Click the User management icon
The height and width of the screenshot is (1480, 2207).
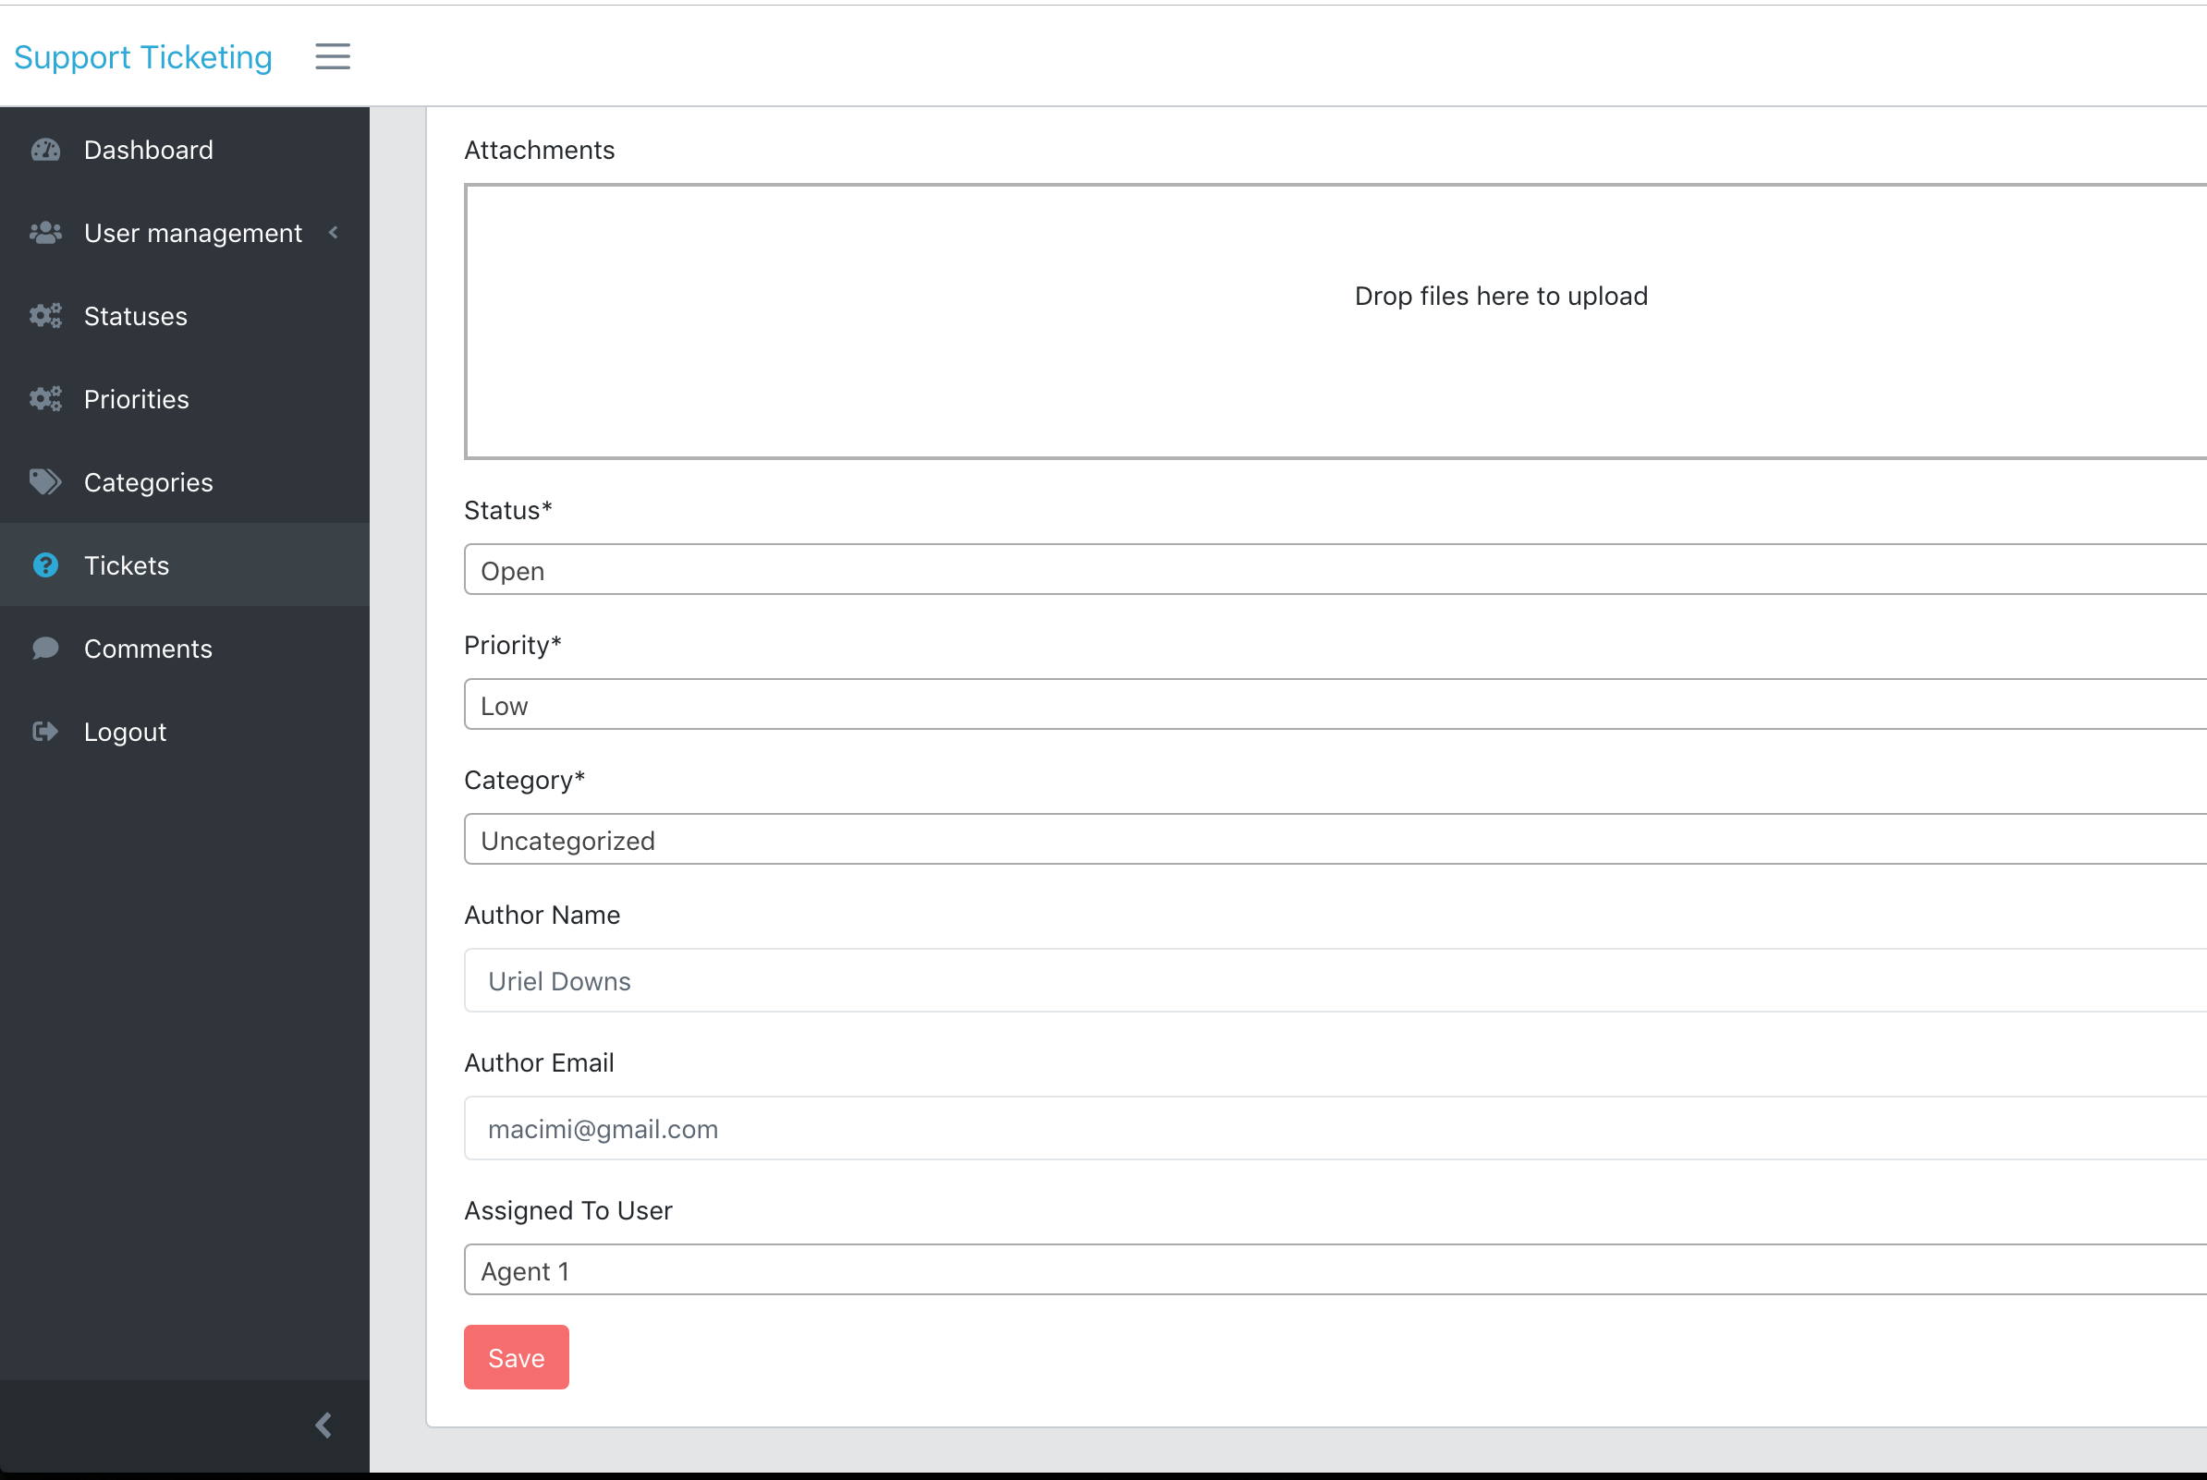[x=44, y=233]
